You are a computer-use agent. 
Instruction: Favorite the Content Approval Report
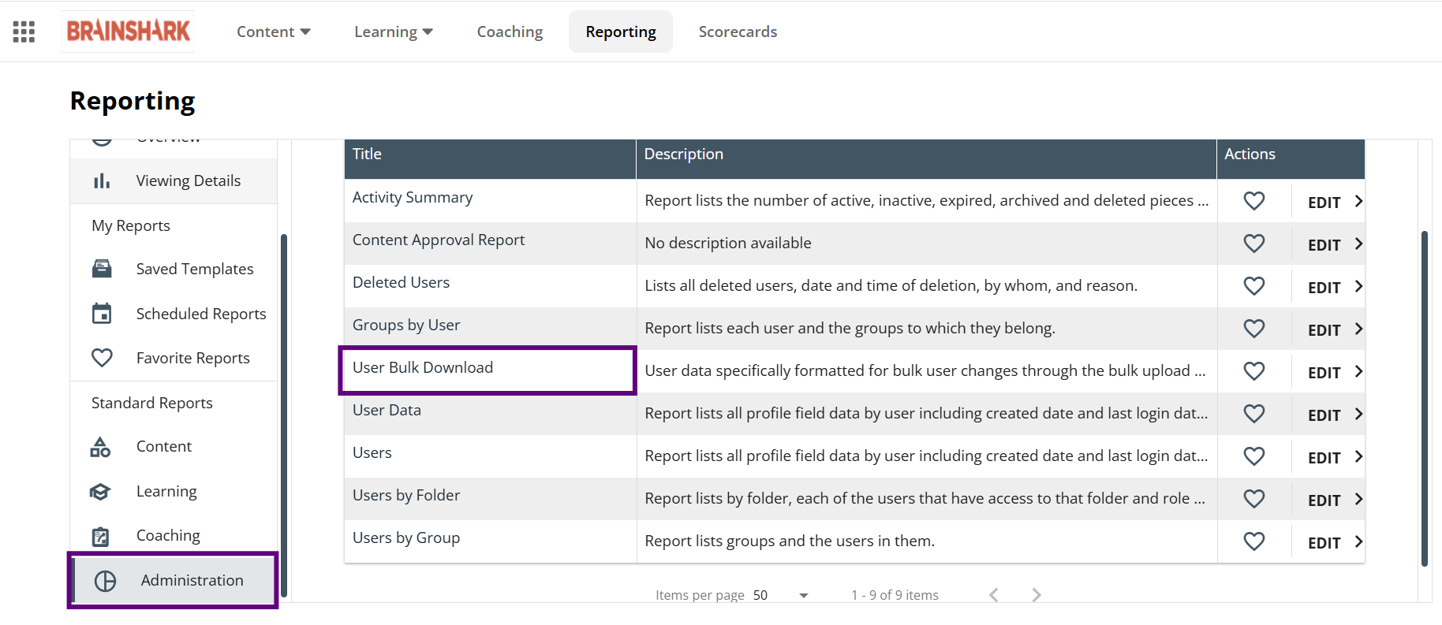(x=1254, y=244)
